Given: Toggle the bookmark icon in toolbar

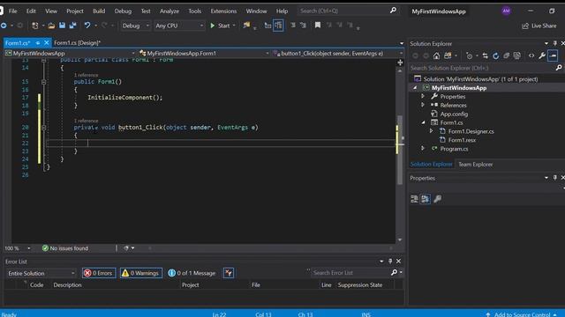Looking at the screenshot, I should click(318, 26).
